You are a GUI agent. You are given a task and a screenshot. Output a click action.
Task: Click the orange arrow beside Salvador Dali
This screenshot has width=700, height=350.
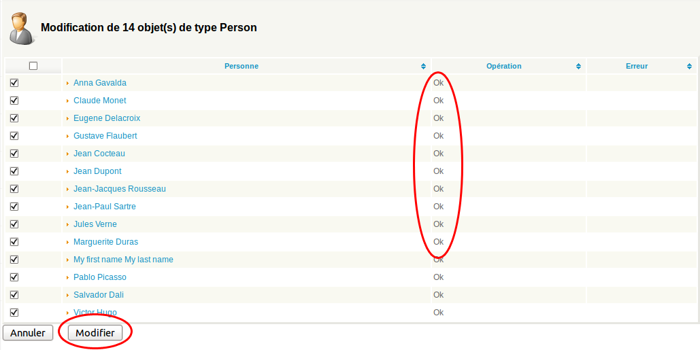(68, 295)
